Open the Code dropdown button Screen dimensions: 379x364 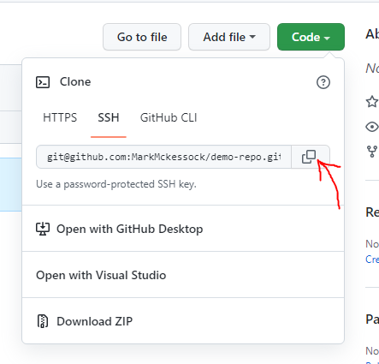click(311, 37)
